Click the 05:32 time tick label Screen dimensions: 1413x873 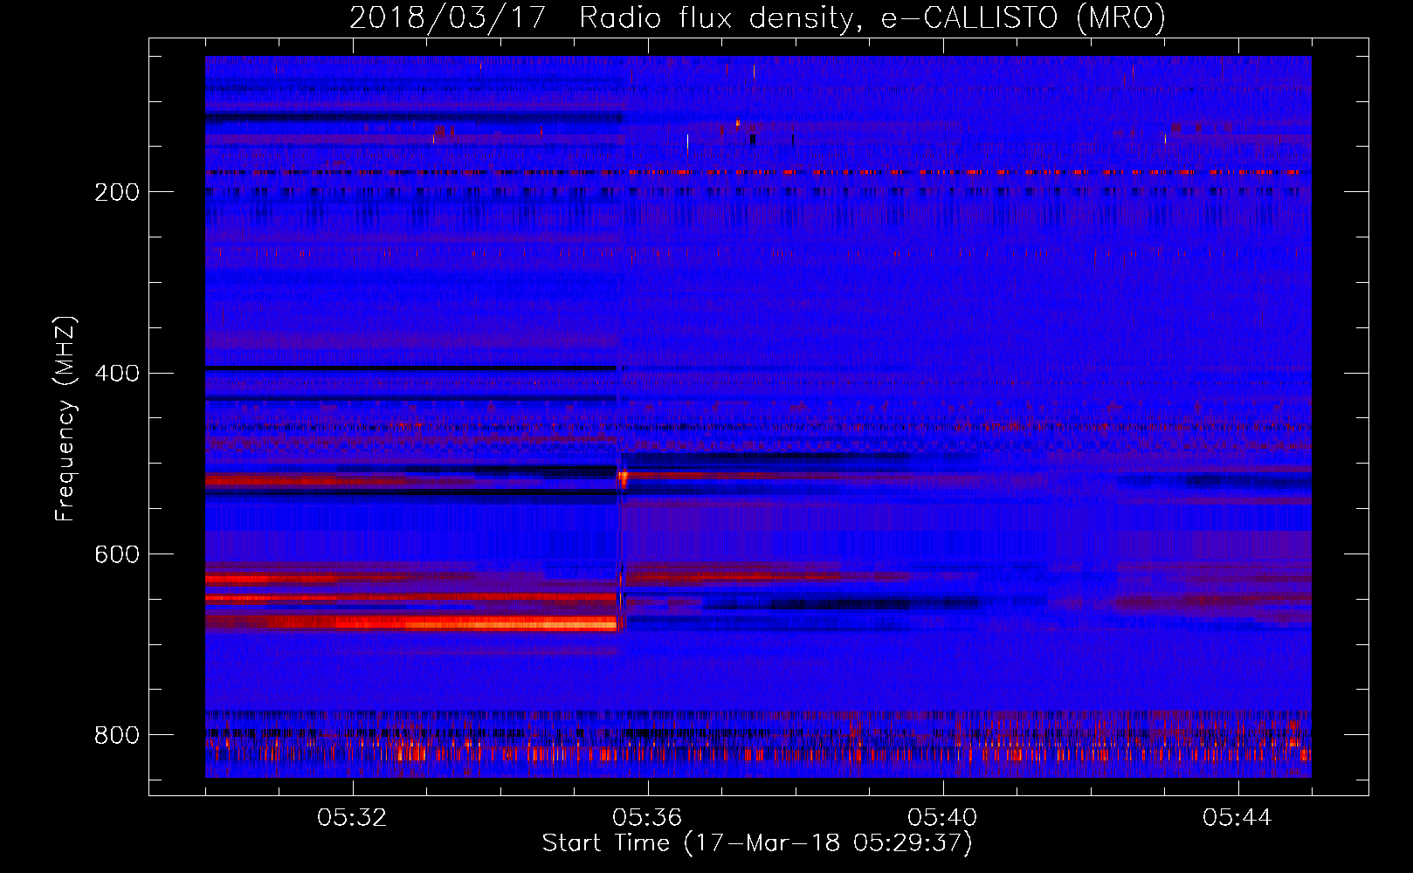pyautogui.click(x=352, y=818)
